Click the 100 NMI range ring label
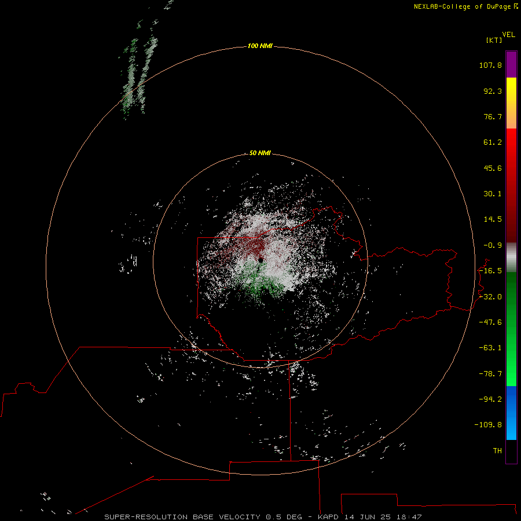This screenshot has width=521, height=521. (260, 46)
